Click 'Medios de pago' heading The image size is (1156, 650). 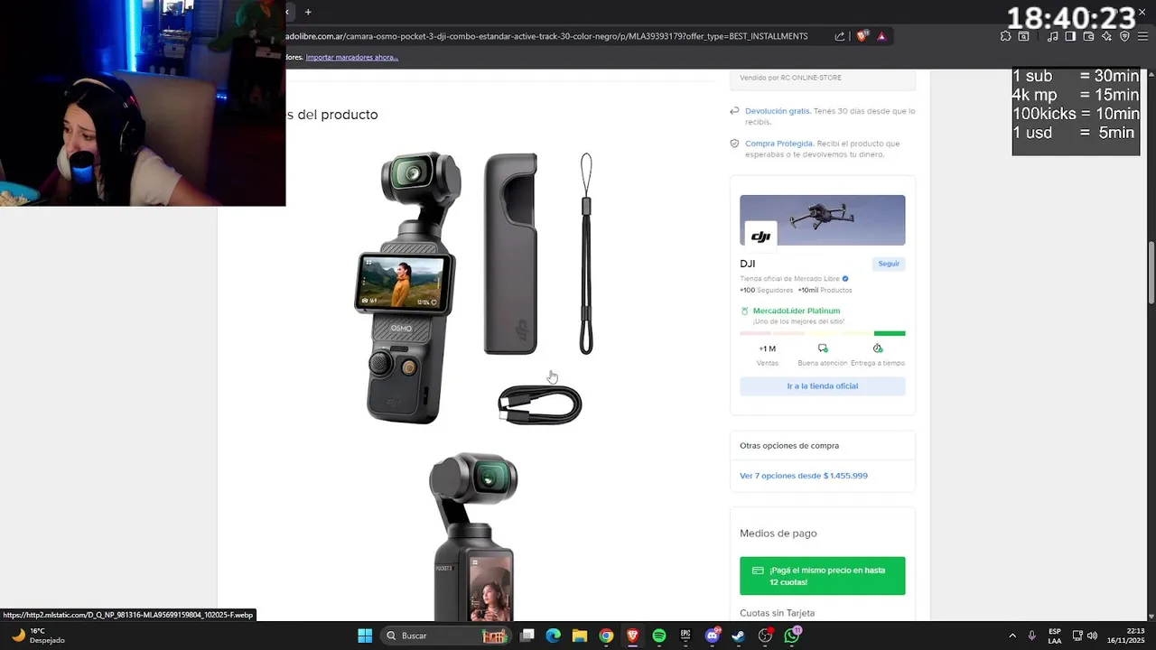[x=778, y=534]
